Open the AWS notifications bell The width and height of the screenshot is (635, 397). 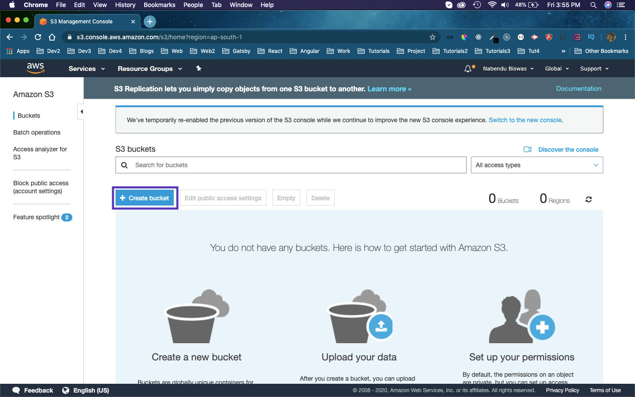tap(468, 69)
